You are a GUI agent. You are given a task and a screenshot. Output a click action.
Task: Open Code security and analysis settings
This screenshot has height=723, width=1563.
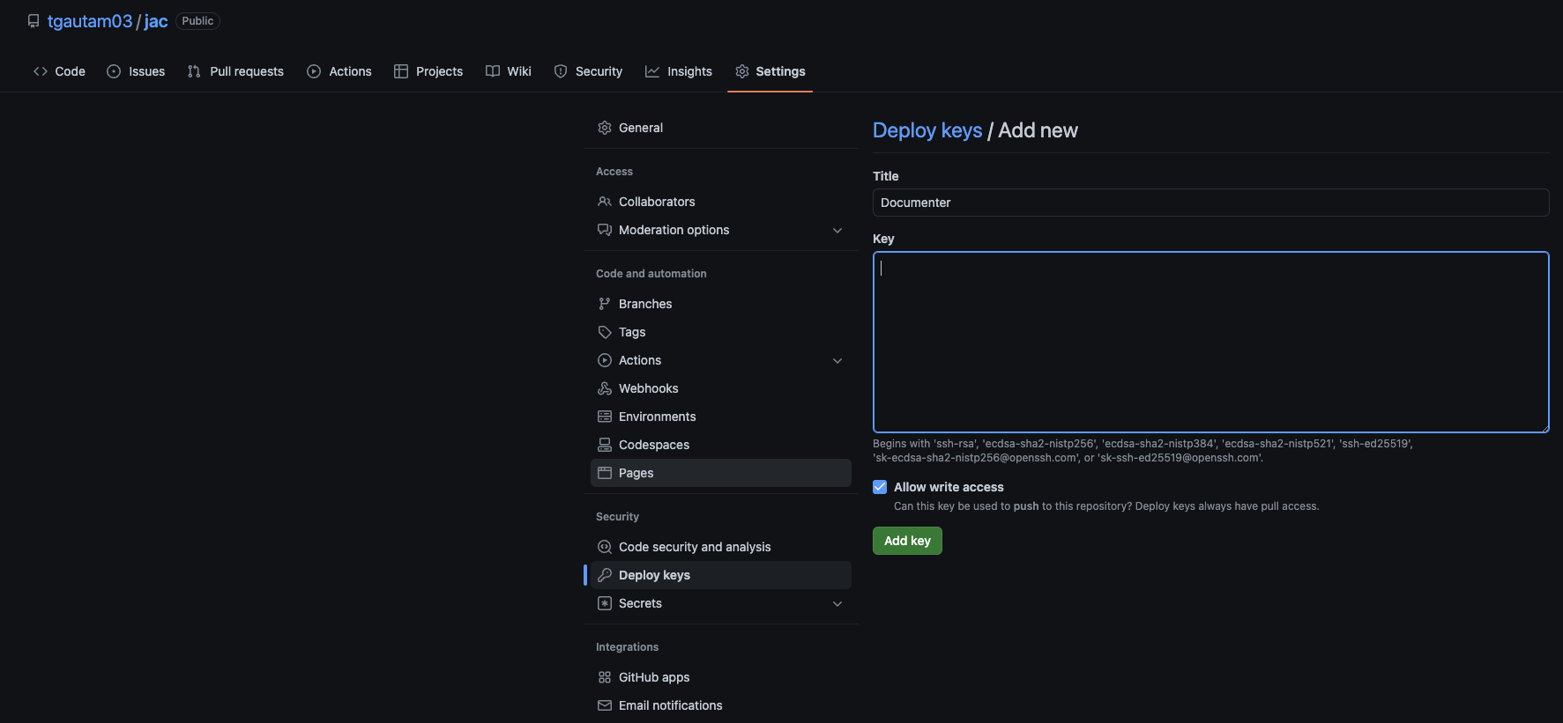(721, 547)
